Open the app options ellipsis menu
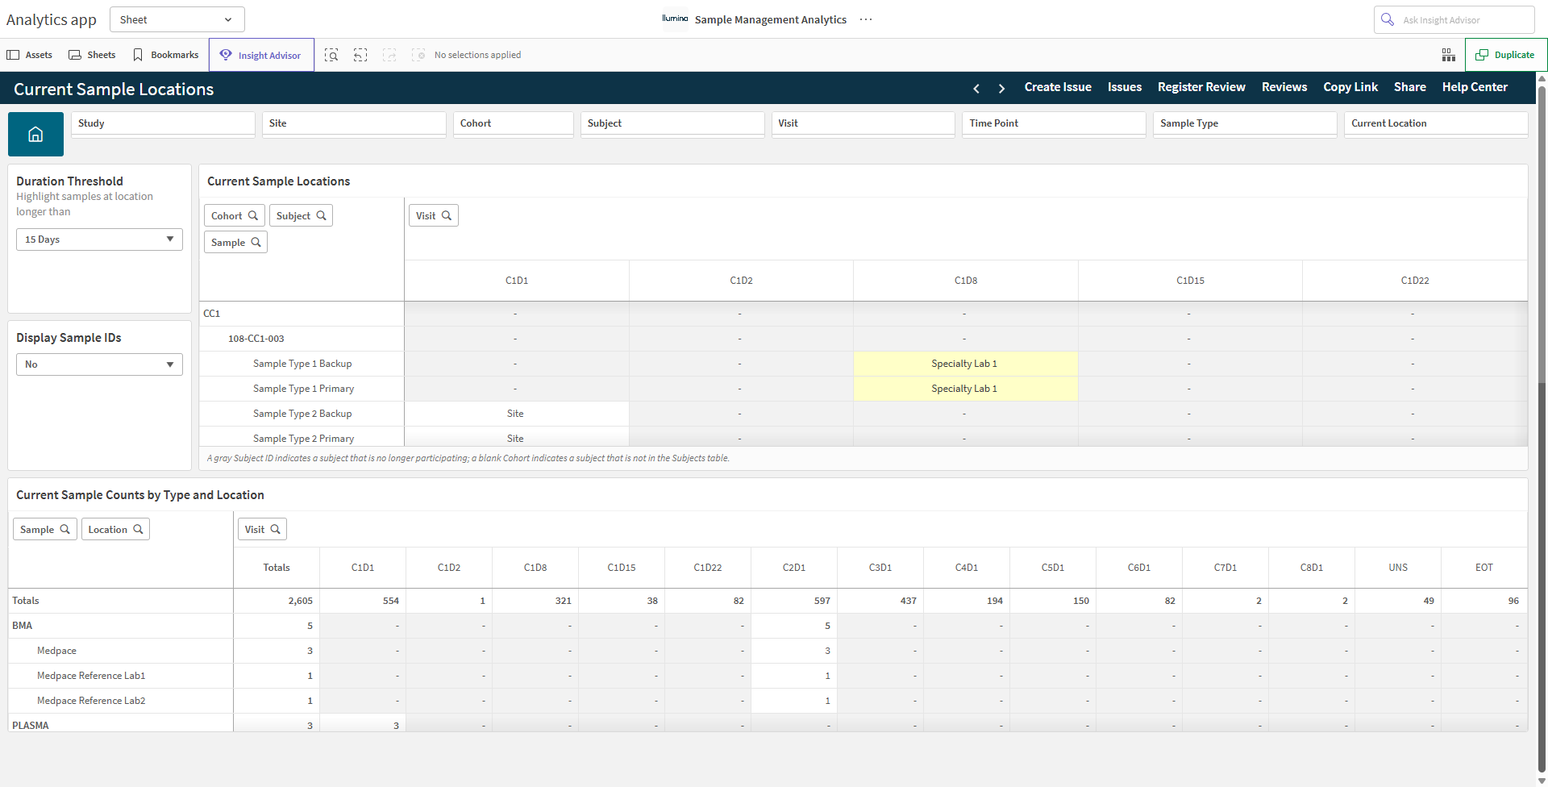The width and height of the screenshot is (1548, 787). point(866,19)
